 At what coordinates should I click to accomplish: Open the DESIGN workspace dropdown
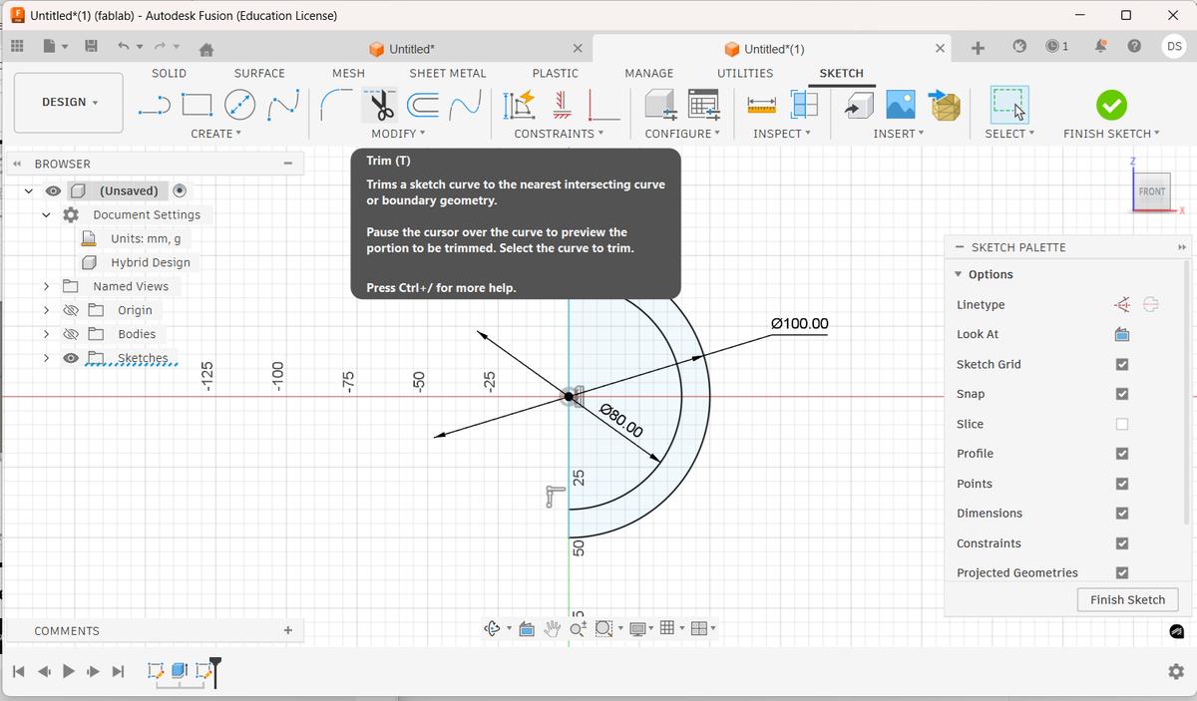tap(68, 102)
